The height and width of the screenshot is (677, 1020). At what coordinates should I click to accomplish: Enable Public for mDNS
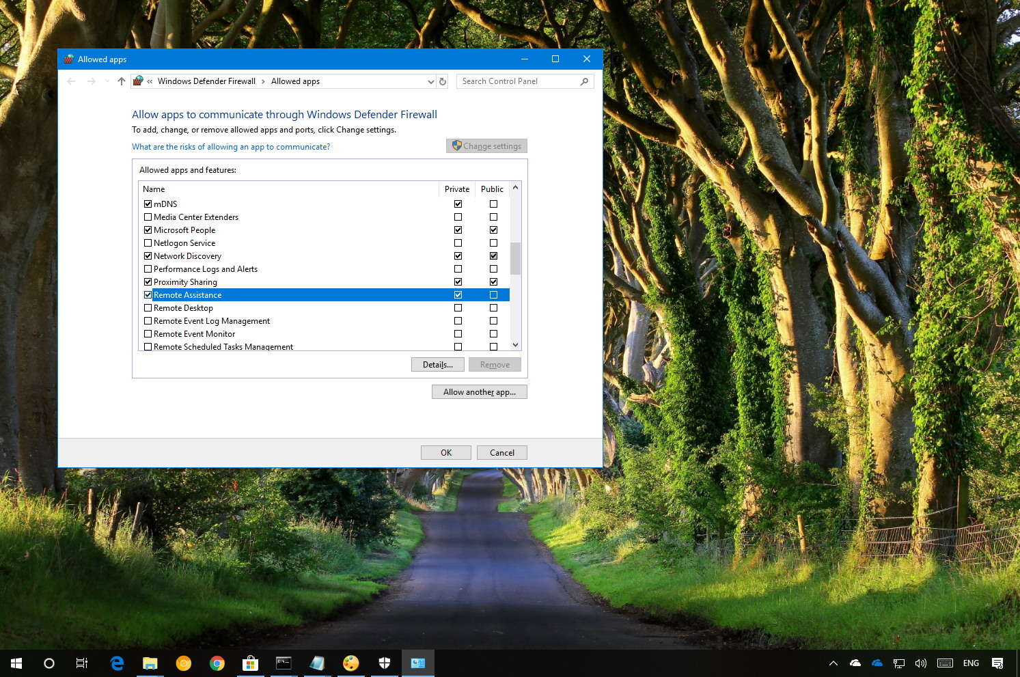coord(493,204)
